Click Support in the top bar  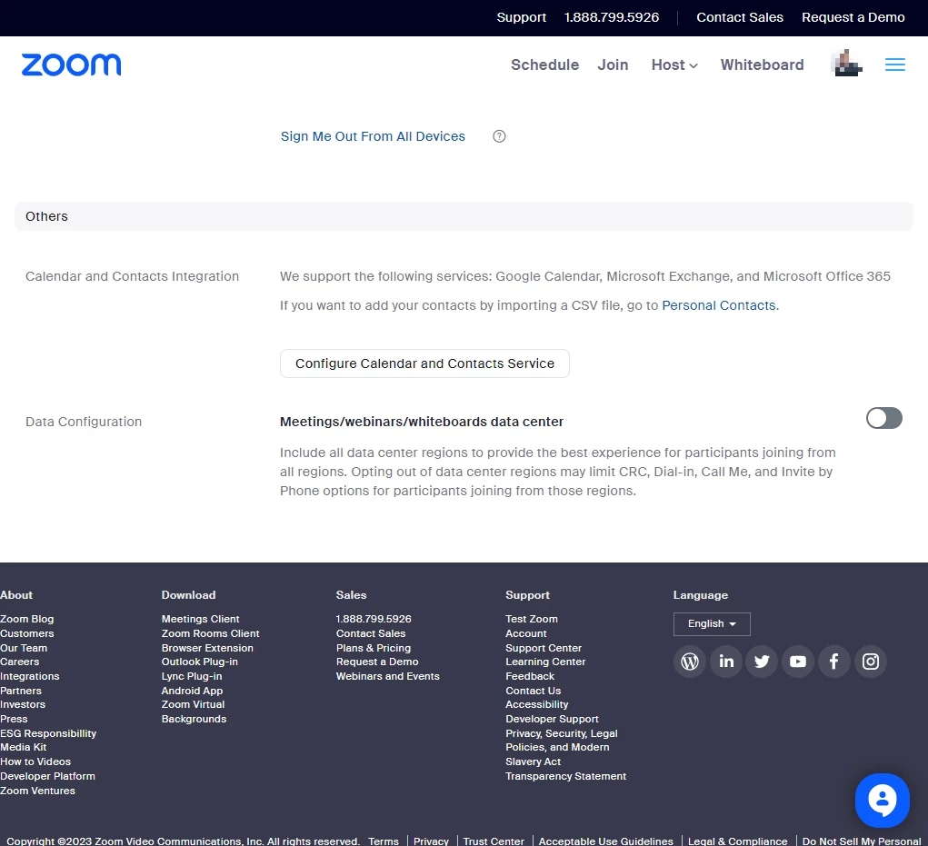tap(521, 18)
